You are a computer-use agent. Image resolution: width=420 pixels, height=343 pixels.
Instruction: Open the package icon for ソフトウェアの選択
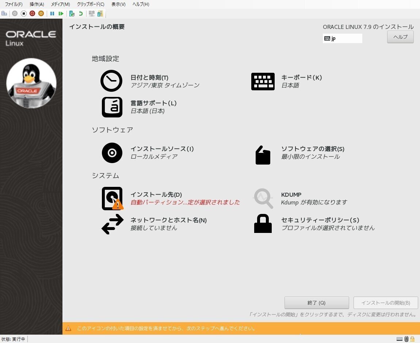(x=263, y=155)
